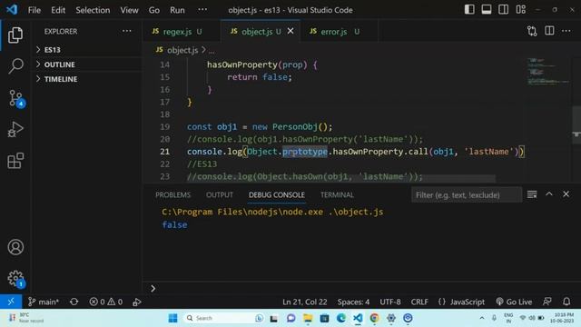Go to line via Ln 21, Col 22

tap(305, 302)
